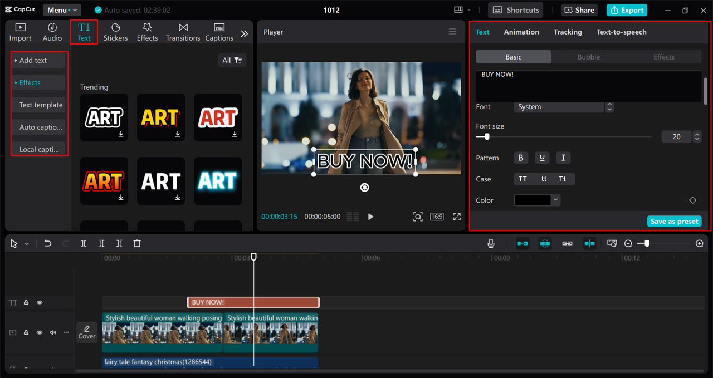Viewport: 713px width, 378px height.
Task: Open the Player panel menu
Action: [x=452, y=32]
